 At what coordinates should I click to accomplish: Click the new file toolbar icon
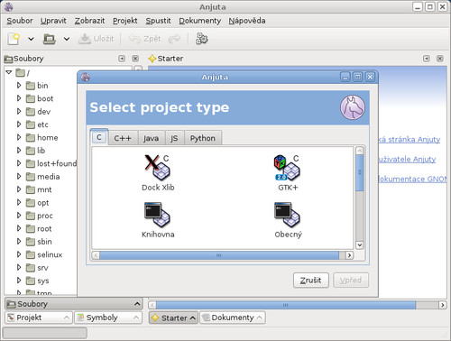(x=14, y=39)
